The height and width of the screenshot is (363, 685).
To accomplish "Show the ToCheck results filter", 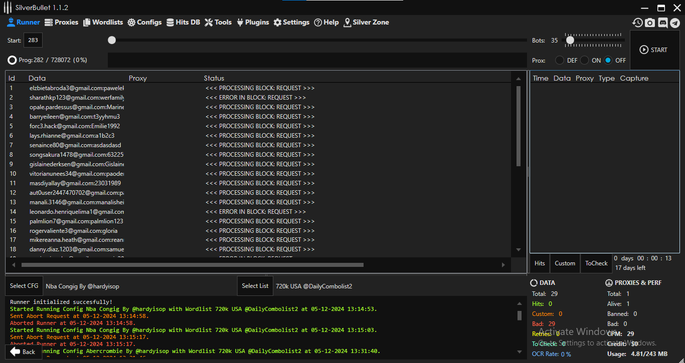I will point(596,263).
